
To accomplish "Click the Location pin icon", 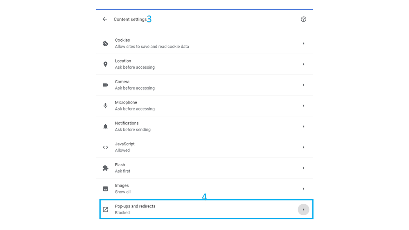I will pos(105,64).
